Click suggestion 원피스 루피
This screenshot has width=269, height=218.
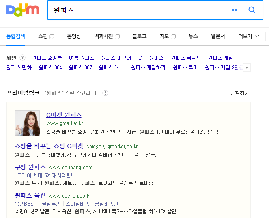point(185,67)
